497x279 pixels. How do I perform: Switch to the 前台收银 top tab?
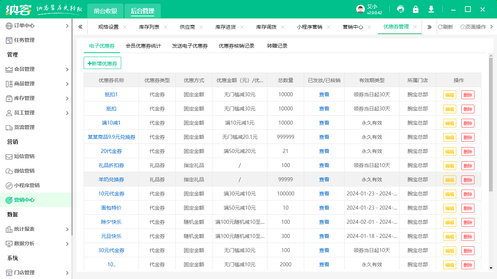click(x=106, y=11)
